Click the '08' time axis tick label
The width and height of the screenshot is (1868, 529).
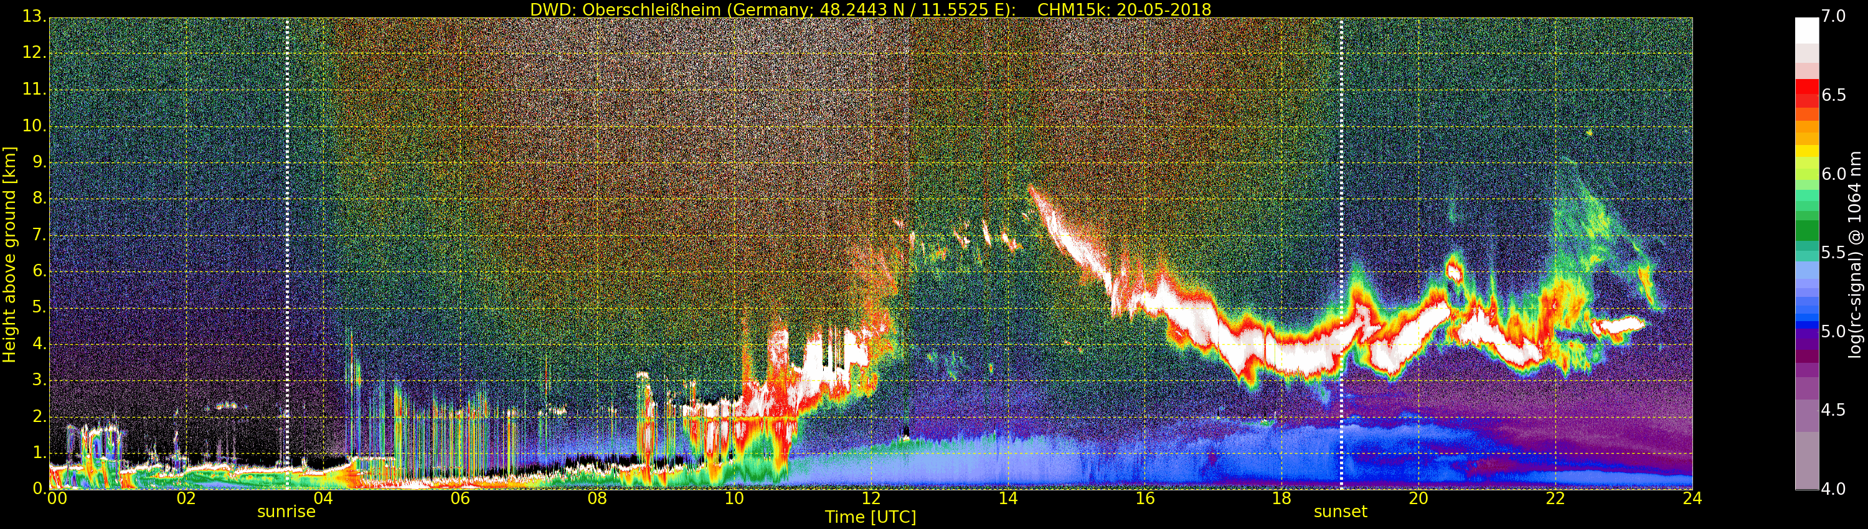click(x=597, y=499)
